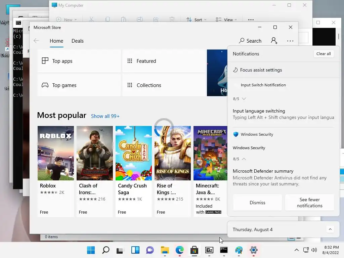The height and width of the screenshot is (258, 344).
Task: Click the Microsoft Store taskbar icon
Action: [x=195, y=250]
